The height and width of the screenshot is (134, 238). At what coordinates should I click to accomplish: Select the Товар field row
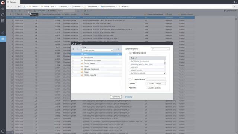tap(96, 66)
